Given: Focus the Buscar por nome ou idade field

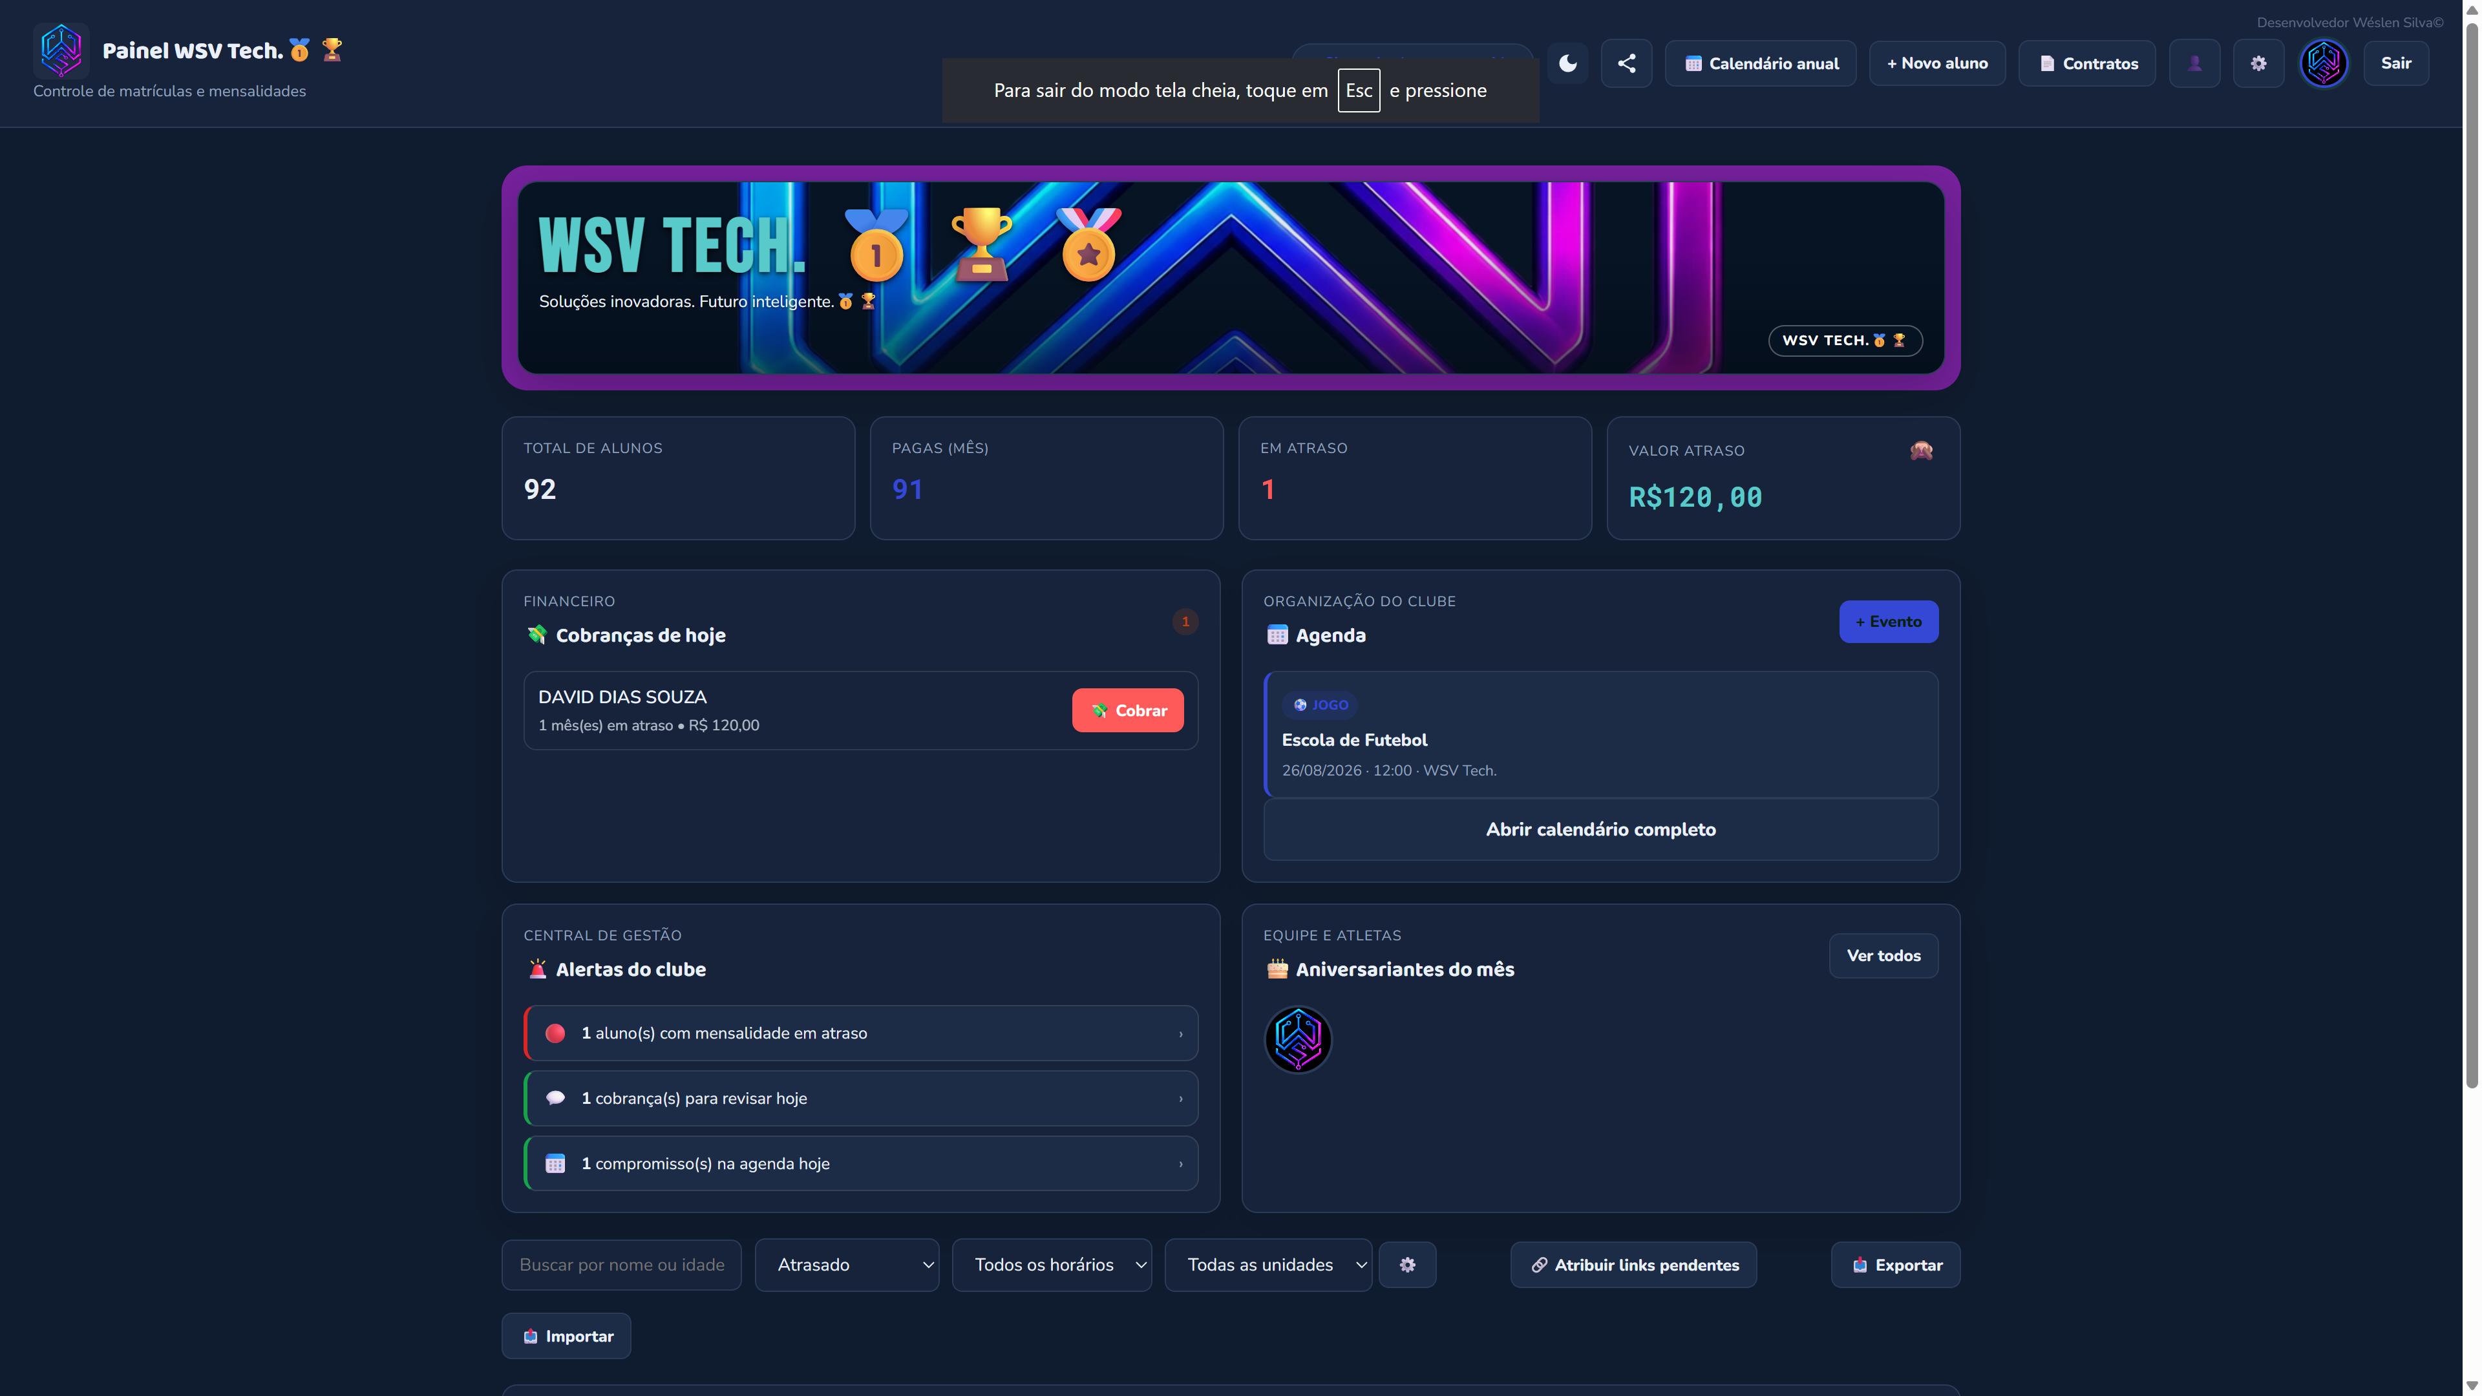Looking at the screenshot, I should 621,1265.
